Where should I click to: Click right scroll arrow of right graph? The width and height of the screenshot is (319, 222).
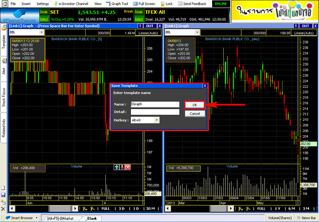click(231, 208)
